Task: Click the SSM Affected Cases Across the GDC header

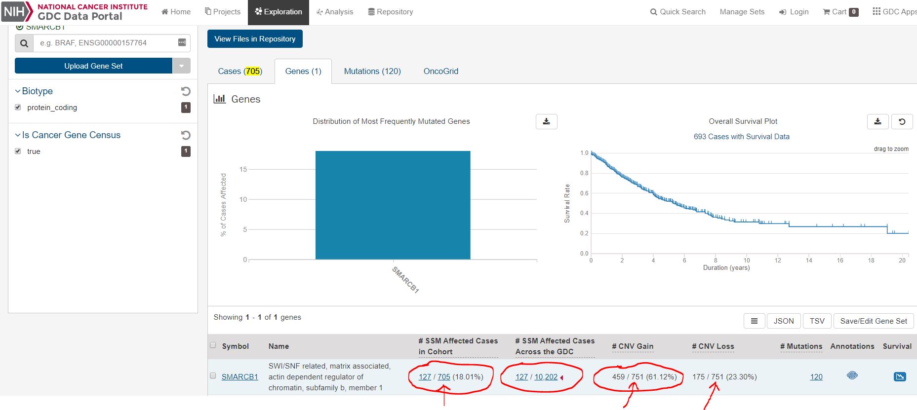Action: 555,346
